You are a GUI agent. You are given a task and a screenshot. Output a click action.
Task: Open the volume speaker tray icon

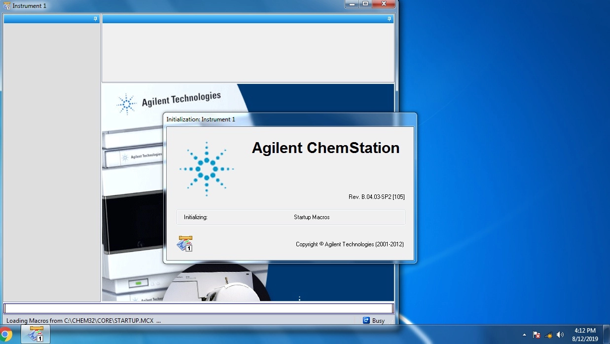tap(560, 335)
